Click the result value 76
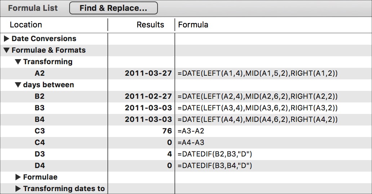The height and width of the screenshot is (194, 372). pos(167,131)
